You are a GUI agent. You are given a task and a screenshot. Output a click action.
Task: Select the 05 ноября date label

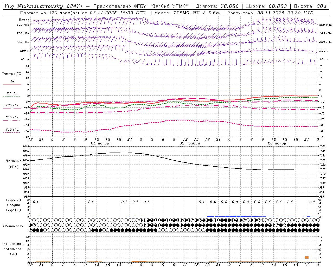[x=190, y=143]
